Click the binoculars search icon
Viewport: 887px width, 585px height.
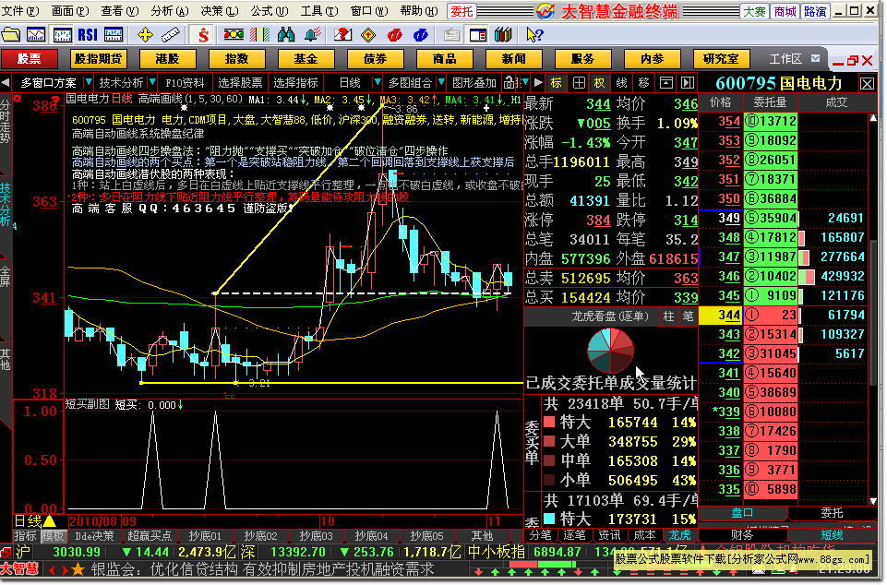(286, 35)
